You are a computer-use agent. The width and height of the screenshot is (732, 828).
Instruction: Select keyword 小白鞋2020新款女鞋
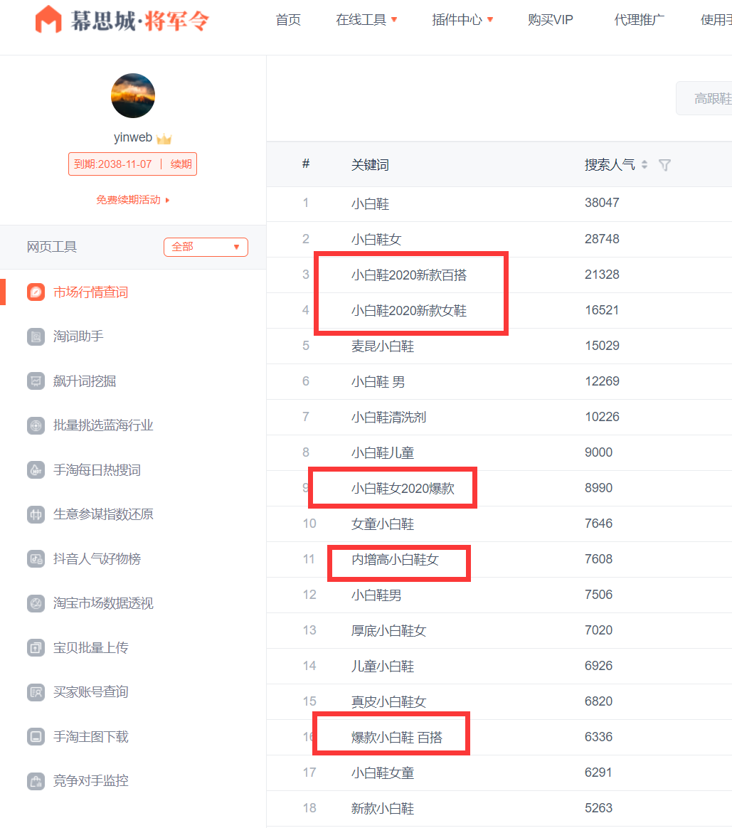coord(409,310)
